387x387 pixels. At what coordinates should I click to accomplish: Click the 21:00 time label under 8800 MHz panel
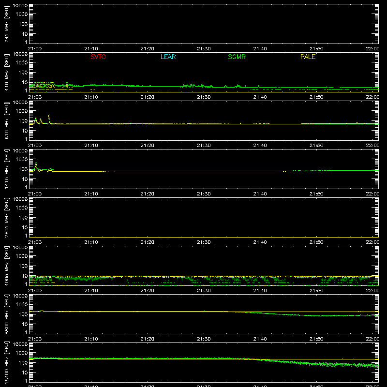tap(35, 339)
